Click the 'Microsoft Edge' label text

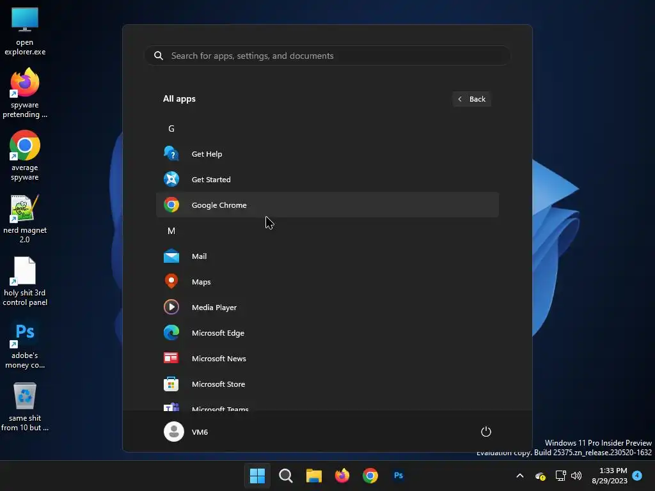pyautogui.click(x=218, y=332)
